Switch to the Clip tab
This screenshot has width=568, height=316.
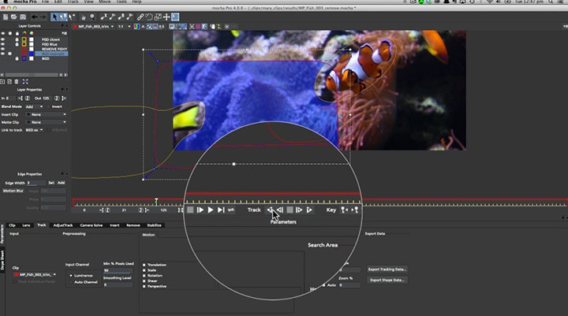[12, 225]
